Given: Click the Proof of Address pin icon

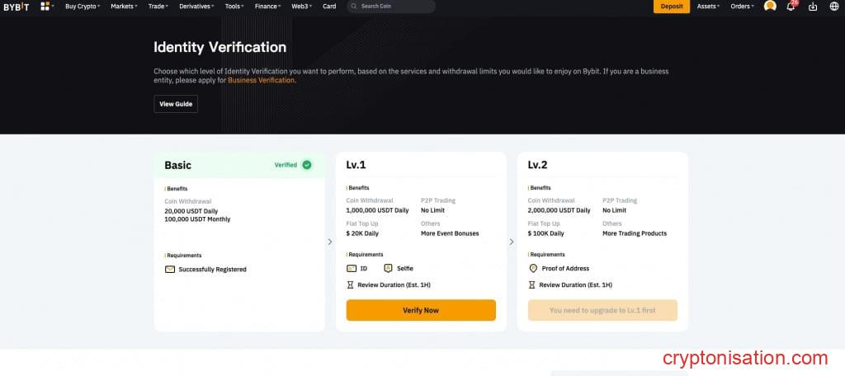Looking at the screenshot, I should [x=533, y=269].
